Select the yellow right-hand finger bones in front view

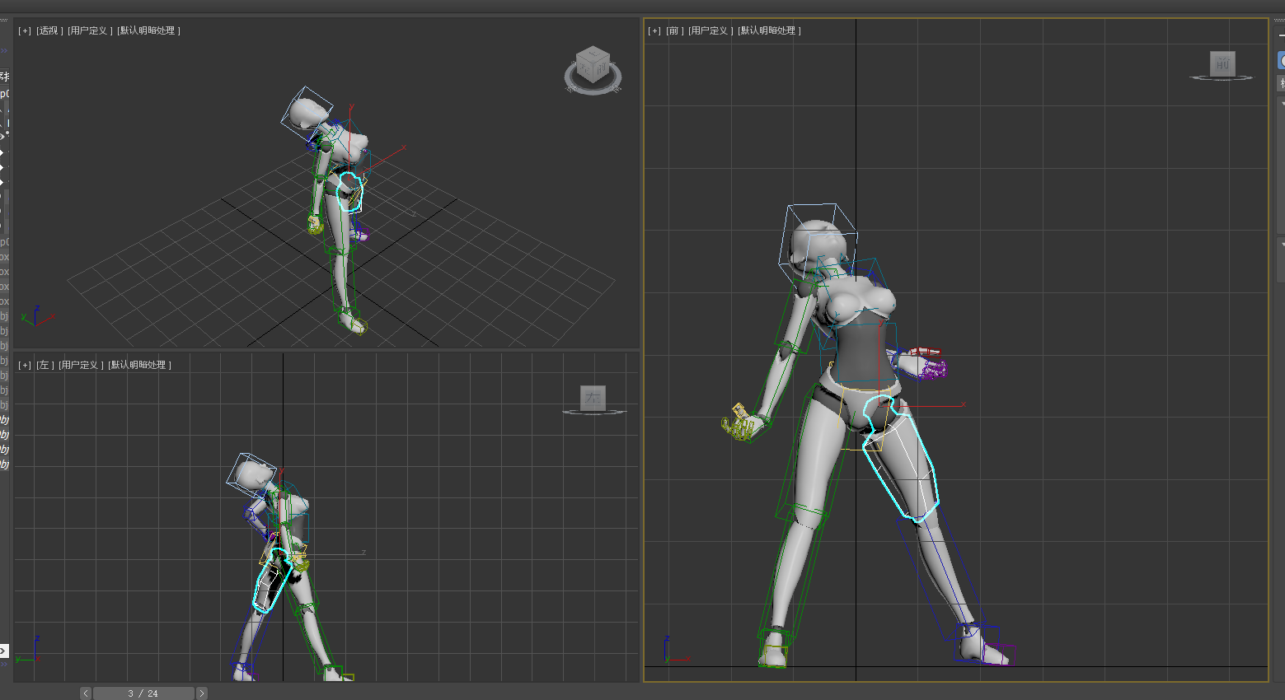tap(740, 423)
